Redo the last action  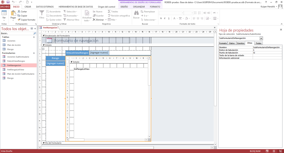click(20, 2)
